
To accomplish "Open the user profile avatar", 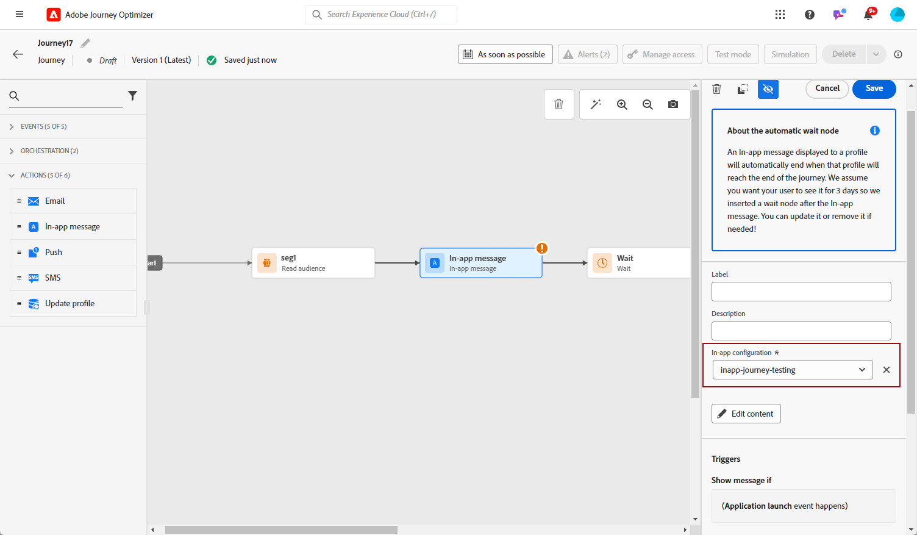I will point(897,15).
